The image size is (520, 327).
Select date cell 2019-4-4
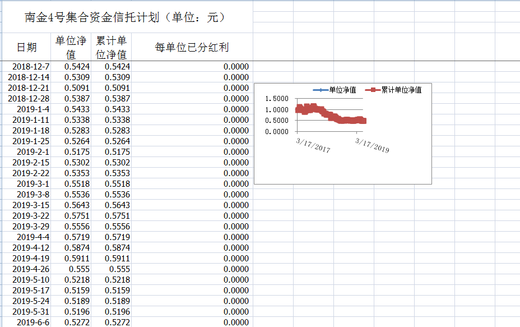(26, 237)
